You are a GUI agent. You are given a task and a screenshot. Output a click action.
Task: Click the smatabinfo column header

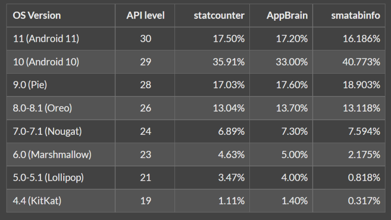coord(356,16)
